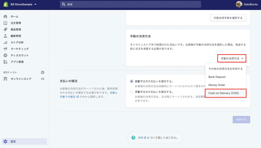Open the 顧客管理 customers section
This screenshot has width=261, height=148.
pyautogui.click(x=17, y=36)
